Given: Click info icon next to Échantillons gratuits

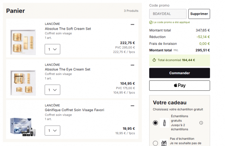Looking at the screenshot, I should [x=201, y=123].
